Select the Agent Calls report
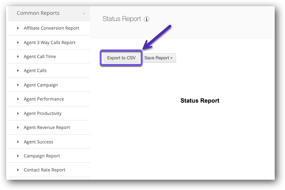 (35, 70)
